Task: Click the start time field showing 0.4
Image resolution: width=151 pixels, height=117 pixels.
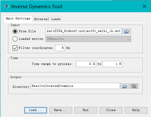Action: pos(86,64)
